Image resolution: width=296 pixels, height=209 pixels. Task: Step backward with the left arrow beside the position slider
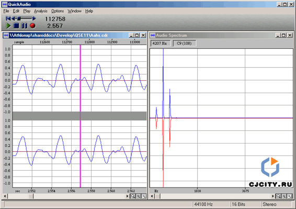[13, 18]
